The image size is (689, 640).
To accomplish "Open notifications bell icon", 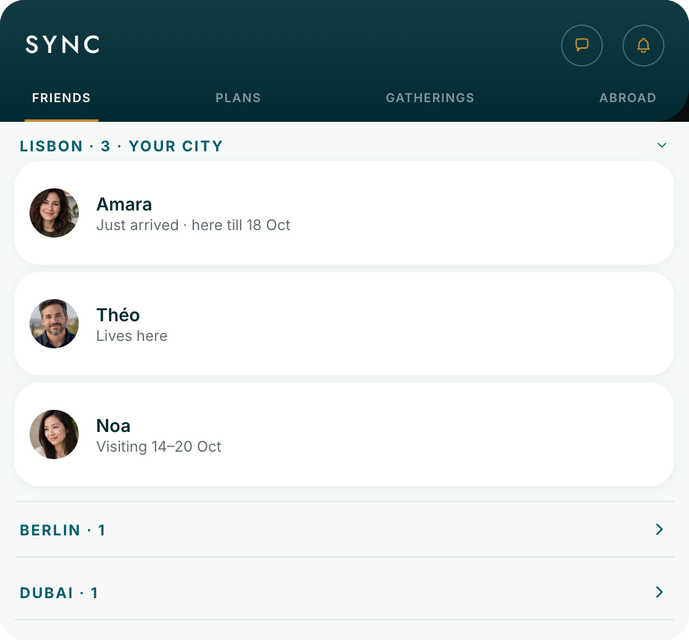I will click(643, 46).
